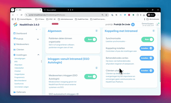Open the Uitnodigingen settings link
This screenshot has width=171, height=103.
tap(20, 58)
